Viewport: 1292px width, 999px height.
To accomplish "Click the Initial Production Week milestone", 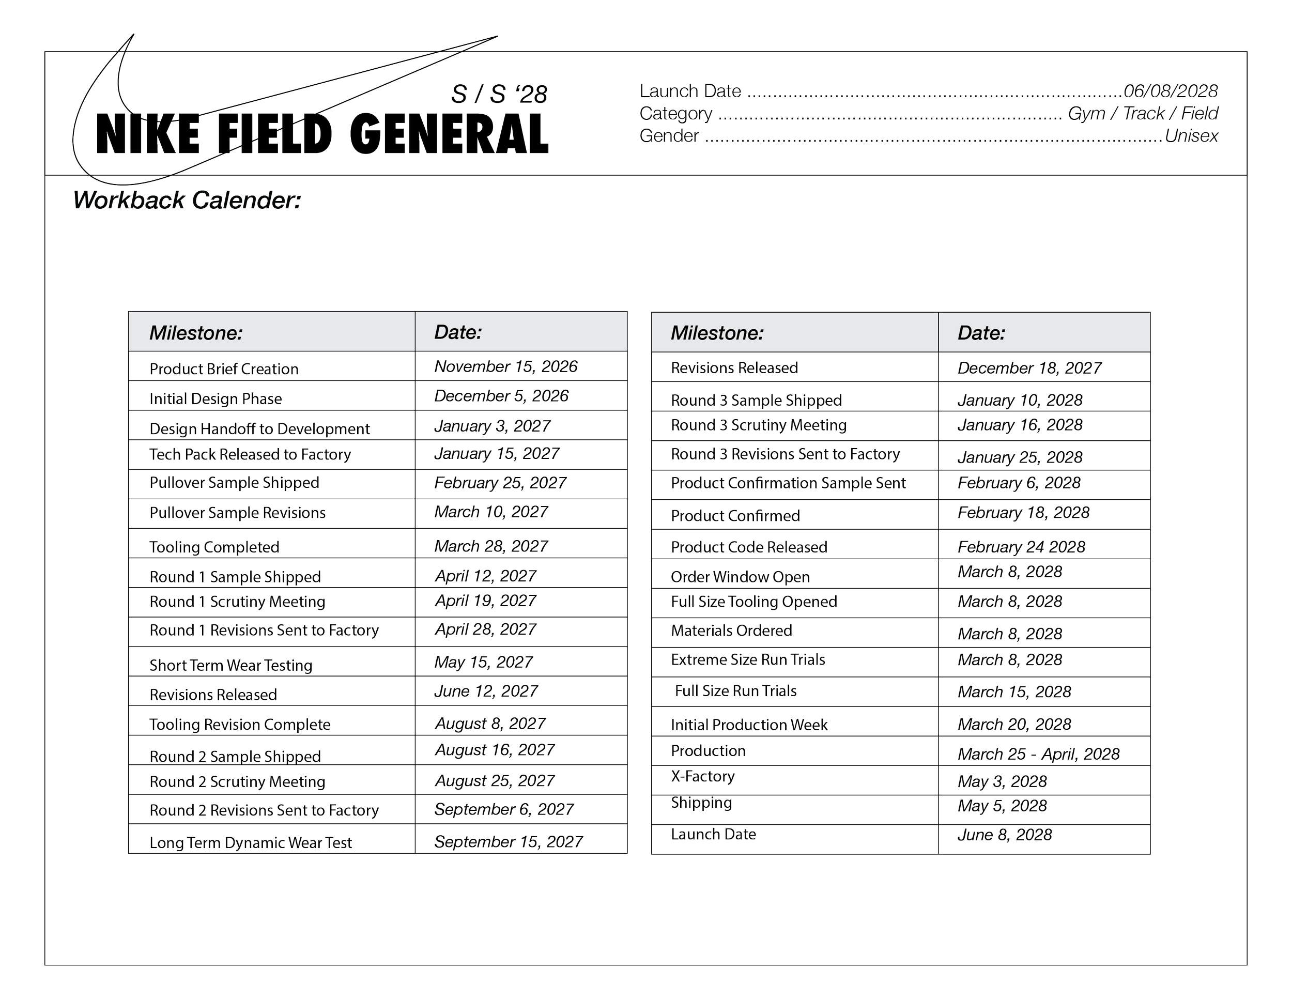I will click(749, 725).
